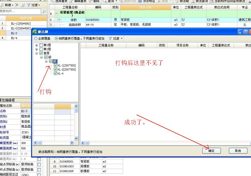Open the 查询 dropdown arrow in top toolbar
The width and height of the screenshot is (251, 176).
pos(116,1)
